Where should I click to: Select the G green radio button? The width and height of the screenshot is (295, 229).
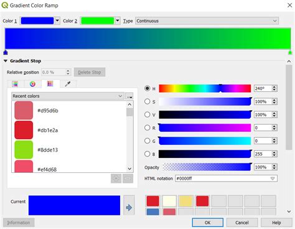pos(147,141)
